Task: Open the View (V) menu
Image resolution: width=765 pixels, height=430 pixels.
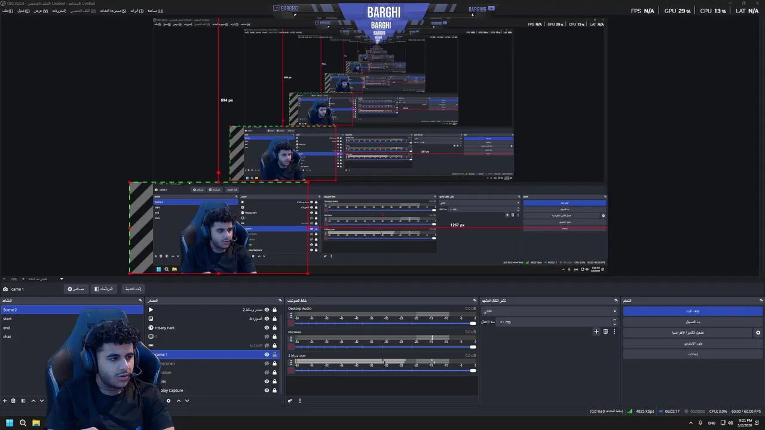Action: [41, 11]
